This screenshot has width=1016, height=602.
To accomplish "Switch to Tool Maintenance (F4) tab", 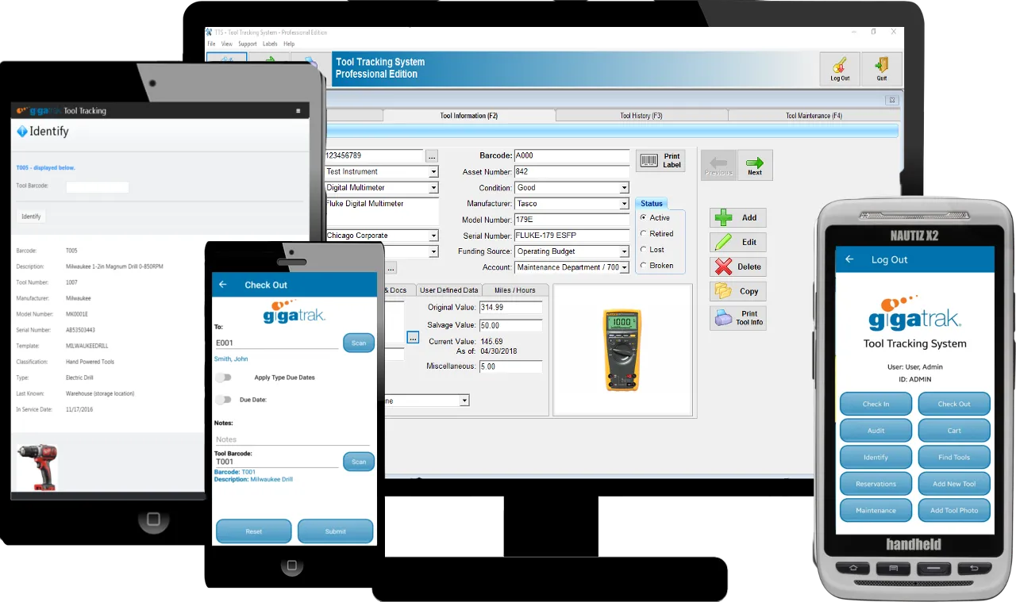I will [x=814, y=116].
